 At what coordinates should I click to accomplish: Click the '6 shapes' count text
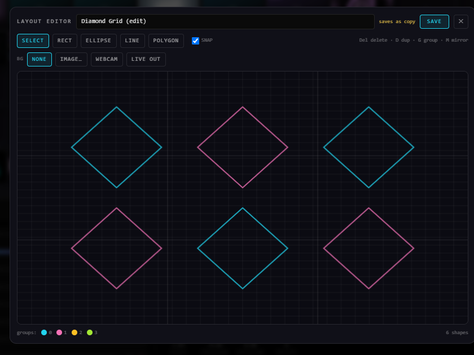457,332
